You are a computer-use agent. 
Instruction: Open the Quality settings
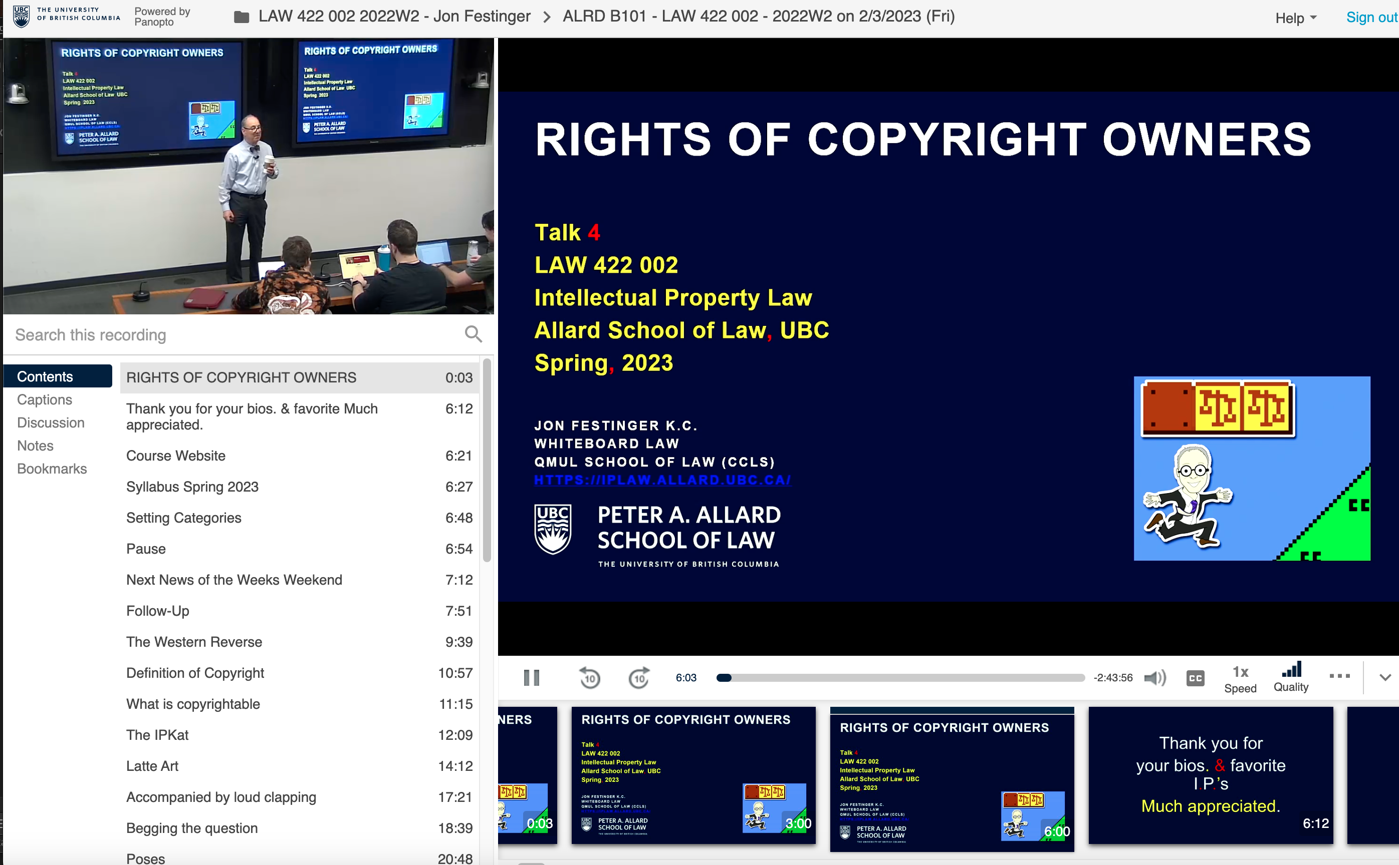tap(1291, 678)
